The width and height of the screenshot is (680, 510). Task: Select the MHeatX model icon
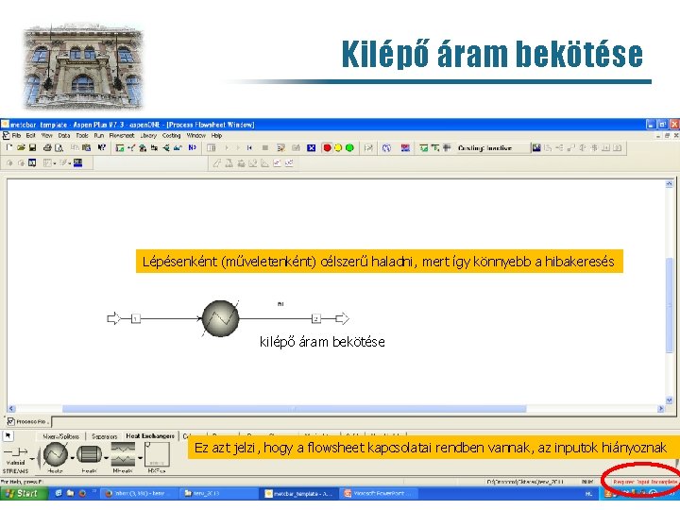tap(123, 454)
